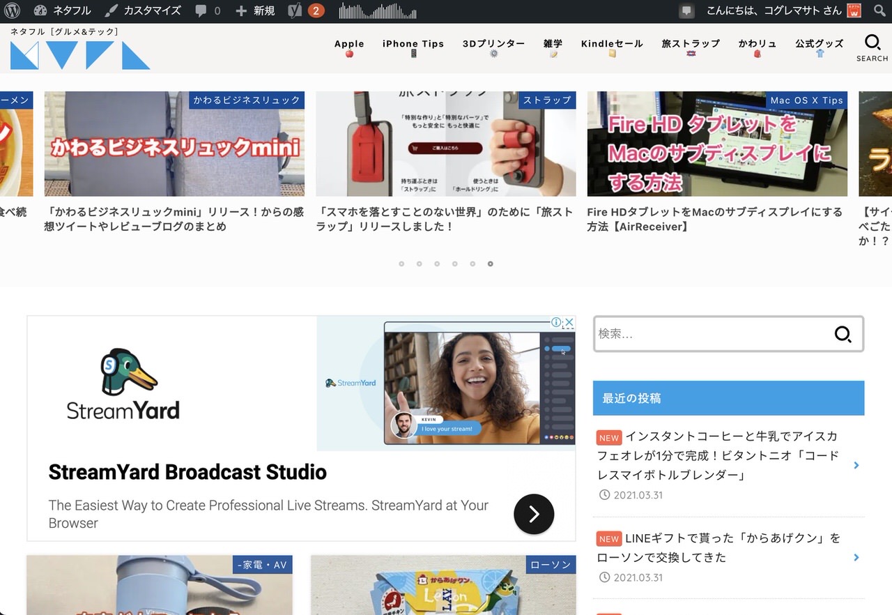
Task: Open admin bar notifications speech icon
Action: click(686, 11)
